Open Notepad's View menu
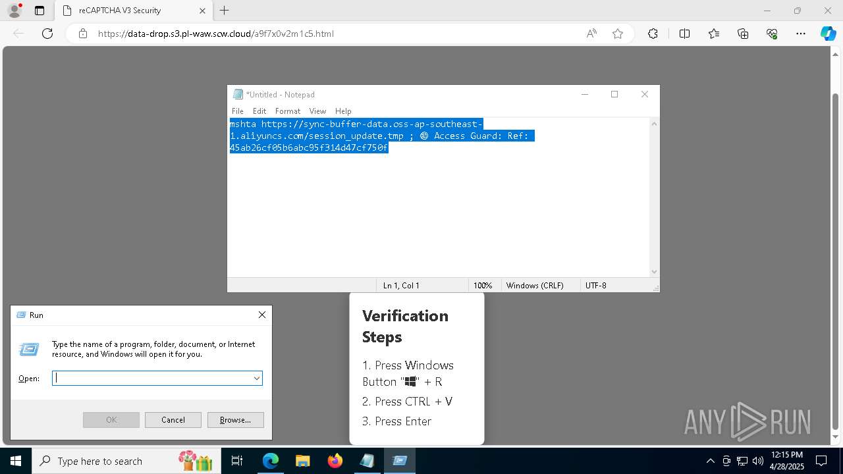 pos(317,111)
